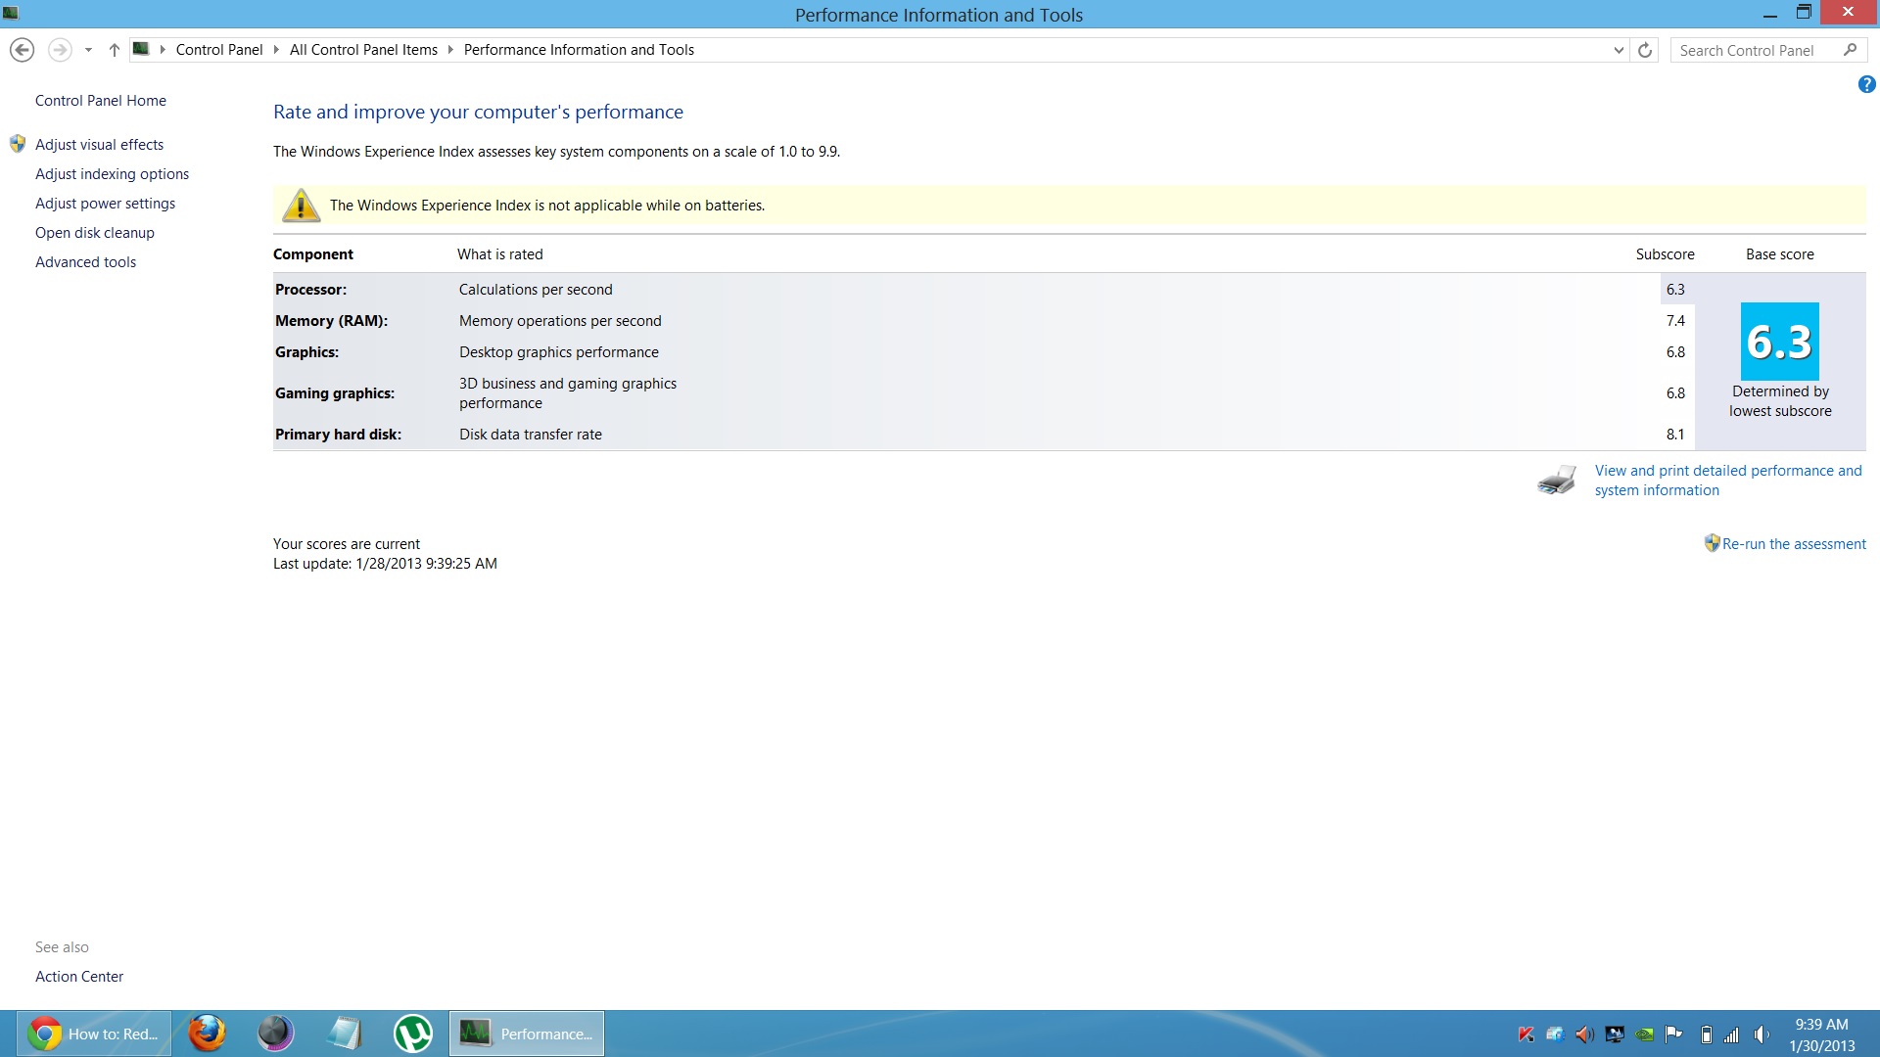This screenshot has height=1057, width=1880.
Task: Open NVIDIA tray icon
Action: [1644, 1034]
